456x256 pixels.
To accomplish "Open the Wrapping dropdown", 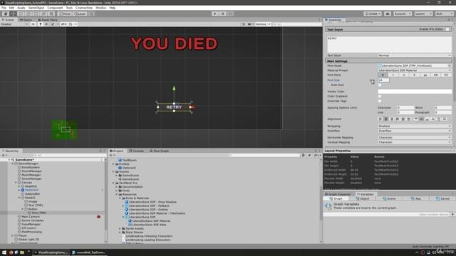I will [x=415, y=127].
